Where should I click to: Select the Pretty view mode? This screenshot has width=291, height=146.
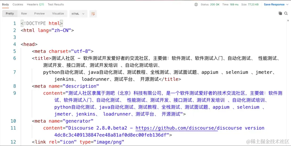point(10,13)
